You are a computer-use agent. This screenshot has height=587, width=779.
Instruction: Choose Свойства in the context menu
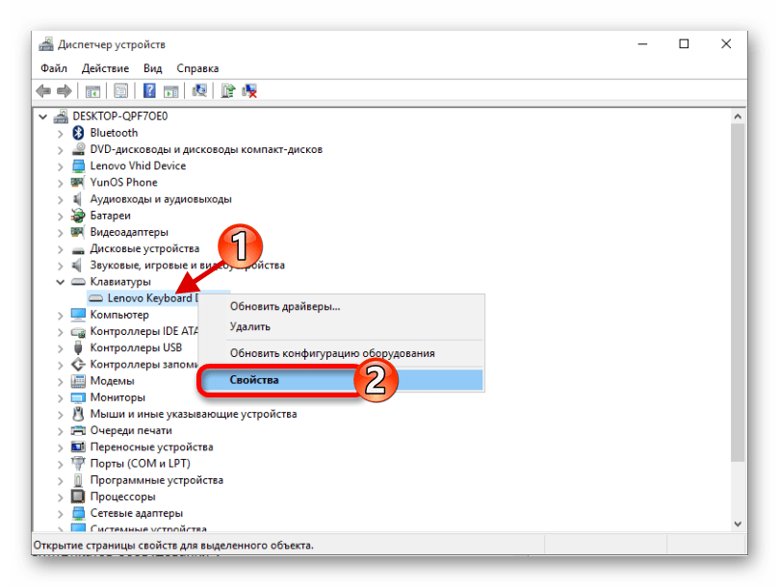(x=254, y=379)
